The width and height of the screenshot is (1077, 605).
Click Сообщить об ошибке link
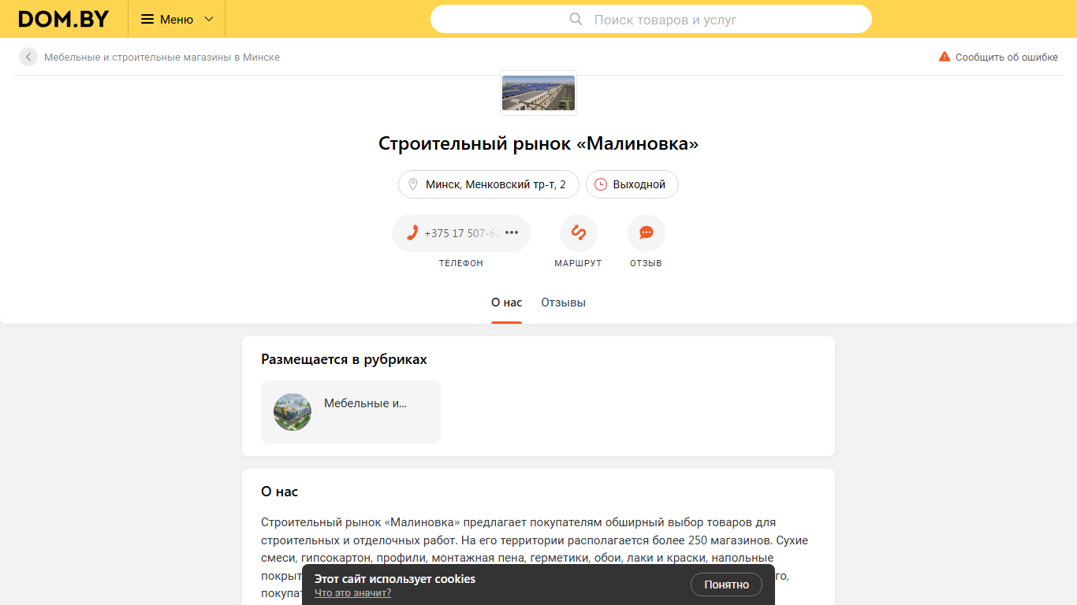tap(1007, 58)
